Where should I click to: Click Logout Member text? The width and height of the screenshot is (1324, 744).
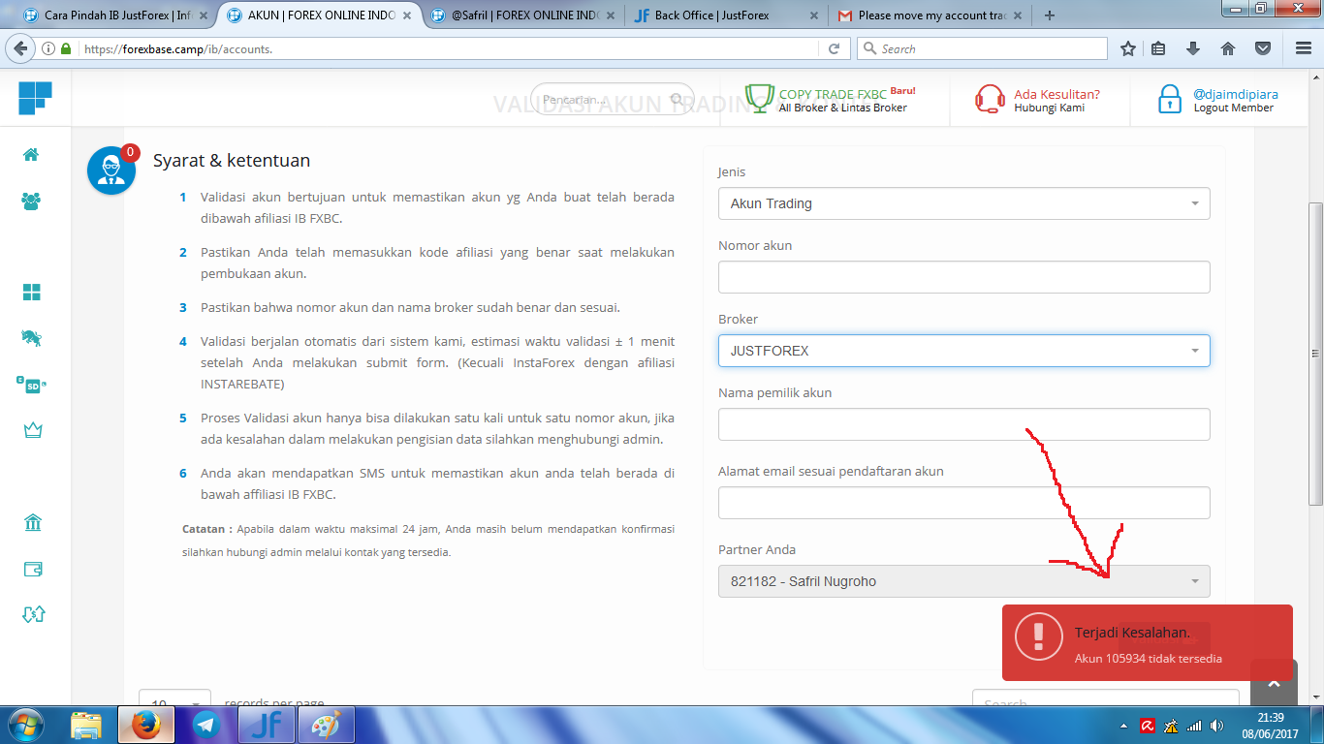point(1233,108)
